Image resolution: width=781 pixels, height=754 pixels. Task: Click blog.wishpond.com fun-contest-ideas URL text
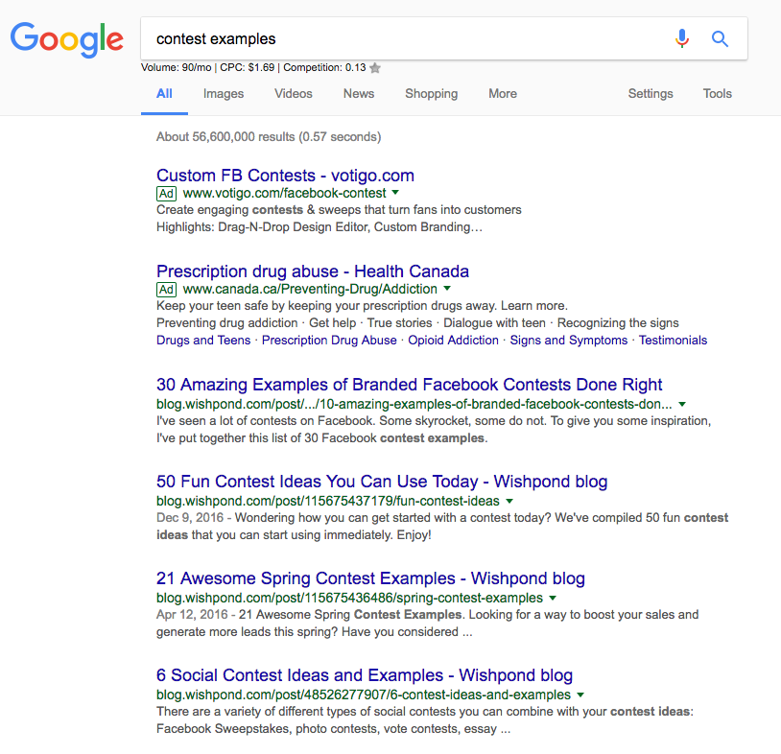(x=328, y=501)
